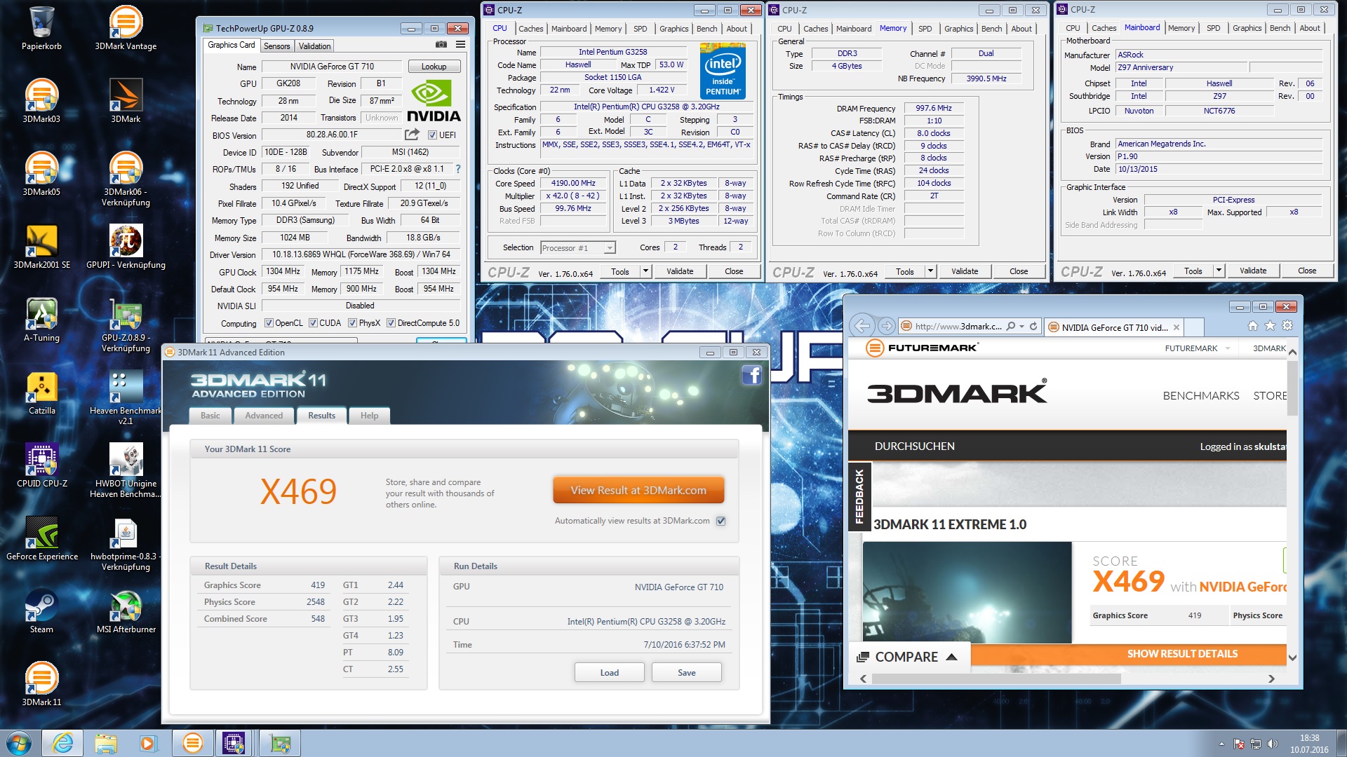This screenshot has width=1347, height=757.
Task: Click browser favorites star icon
Action: click(1270, 326)
